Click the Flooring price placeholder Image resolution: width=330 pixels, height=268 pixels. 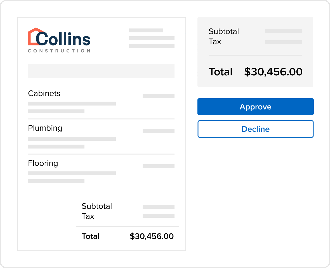pos(159,166)
